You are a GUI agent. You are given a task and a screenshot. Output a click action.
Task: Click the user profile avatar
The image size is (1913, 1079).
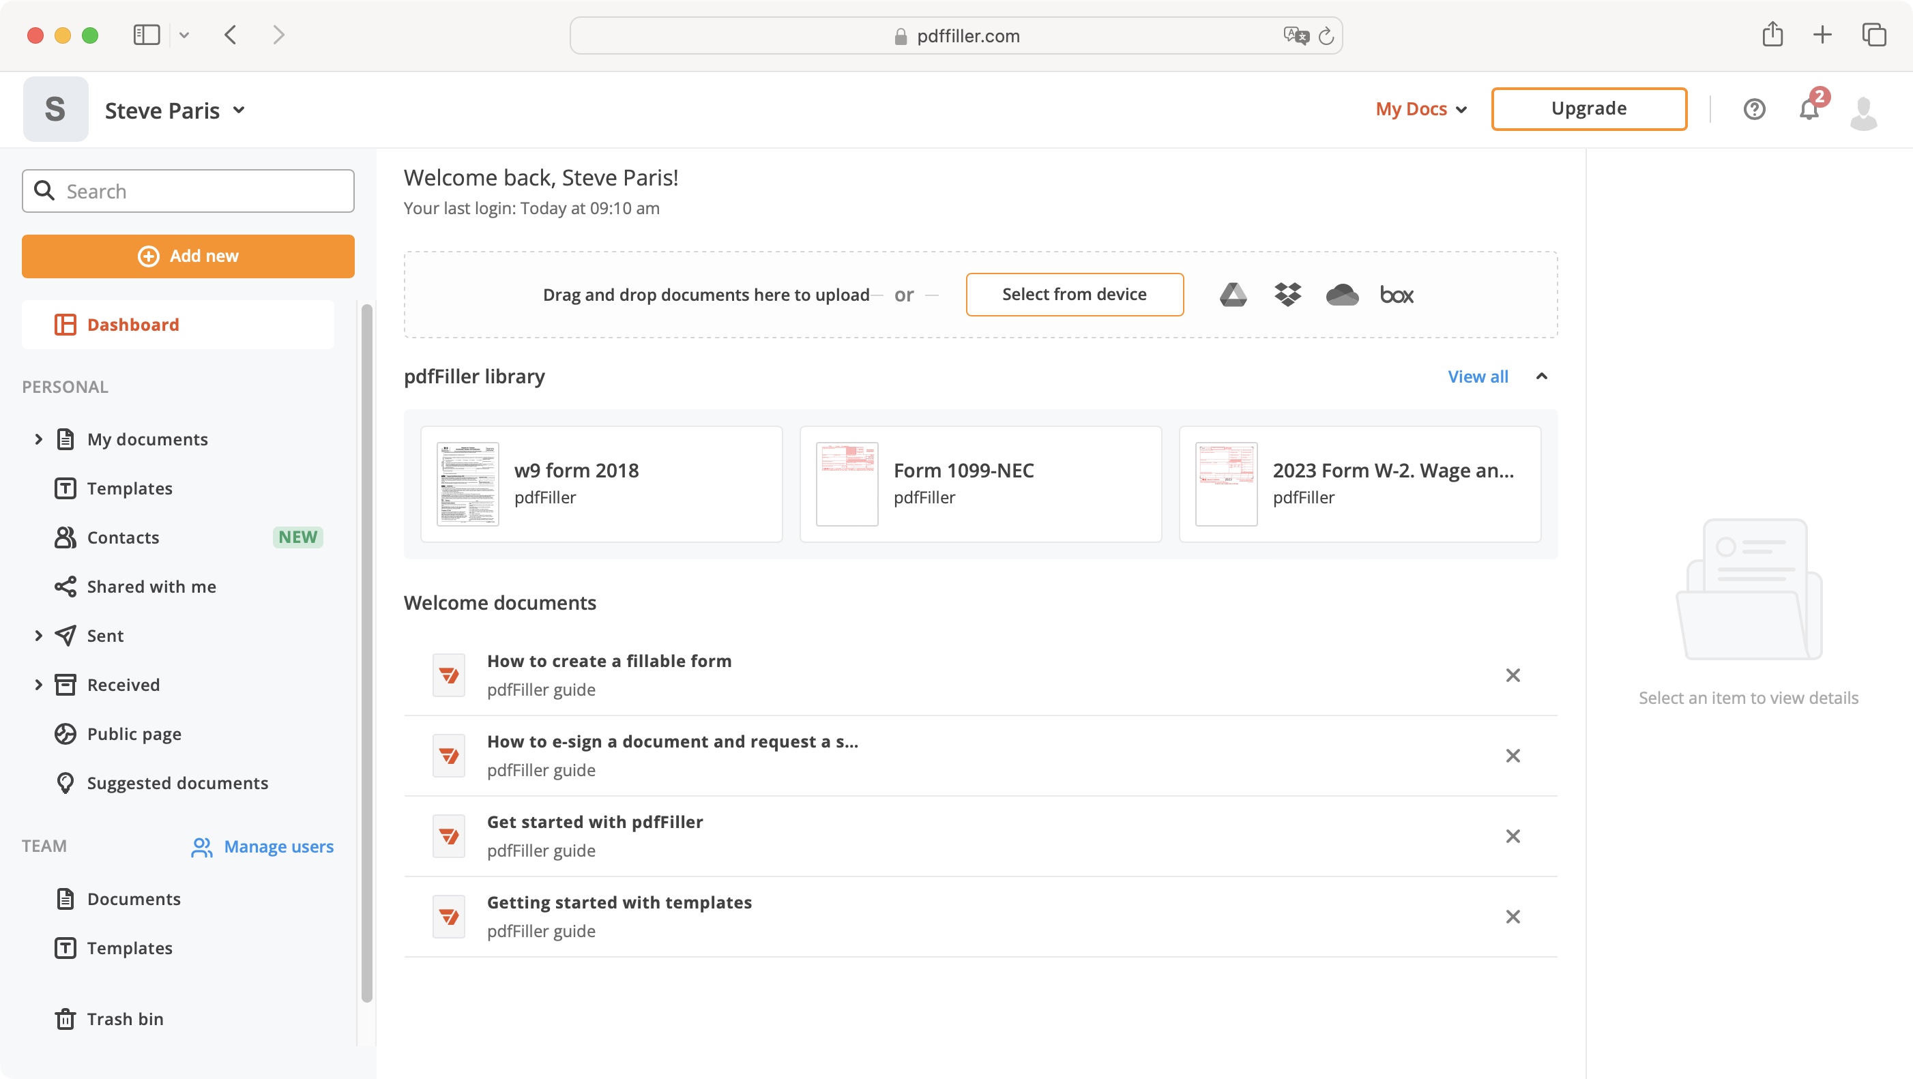point(1863,113)
